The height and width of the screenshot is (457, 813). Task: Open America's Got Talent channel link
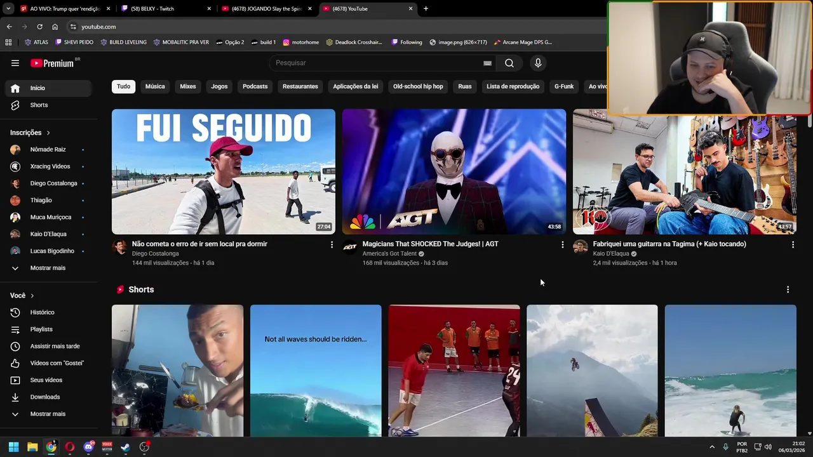(389, 254)
